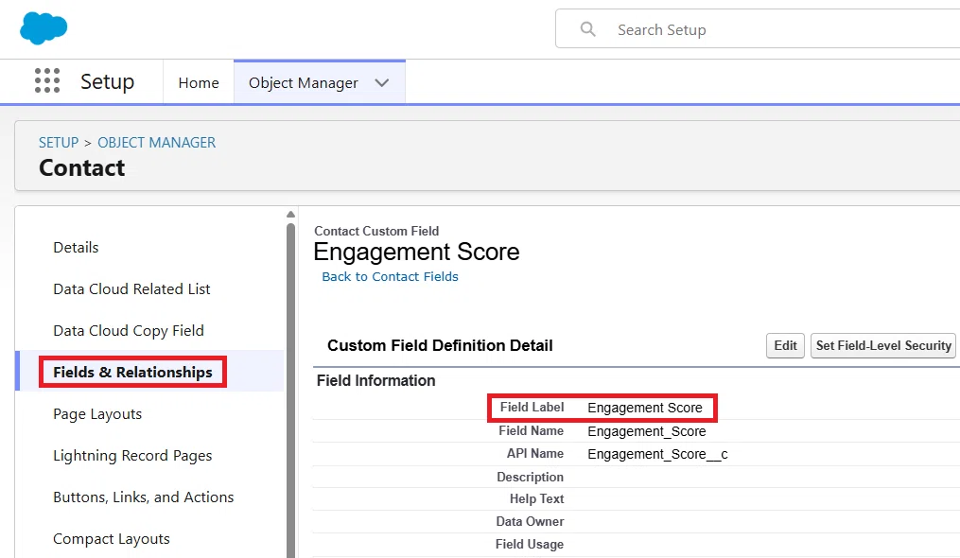Screen dimensions: 960x558
Task: Click Set Field-Level Security button
Action: pos(883,345)
